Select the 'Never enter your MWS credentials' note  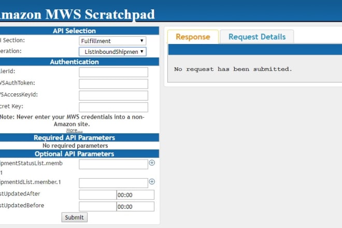click(x=72, y=120)
